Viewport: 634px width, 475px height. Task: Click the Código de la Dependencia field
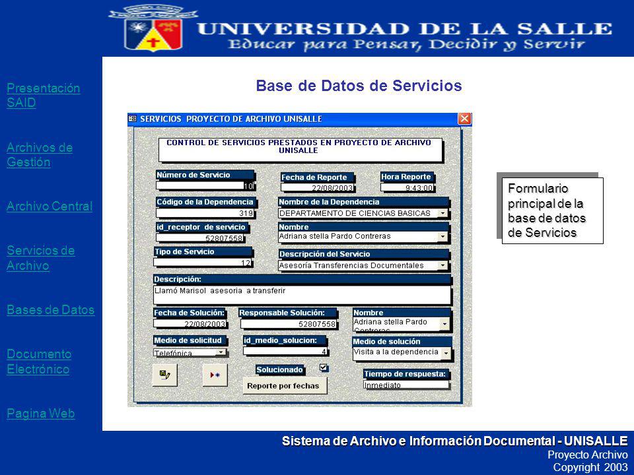(x=205, y=213)
